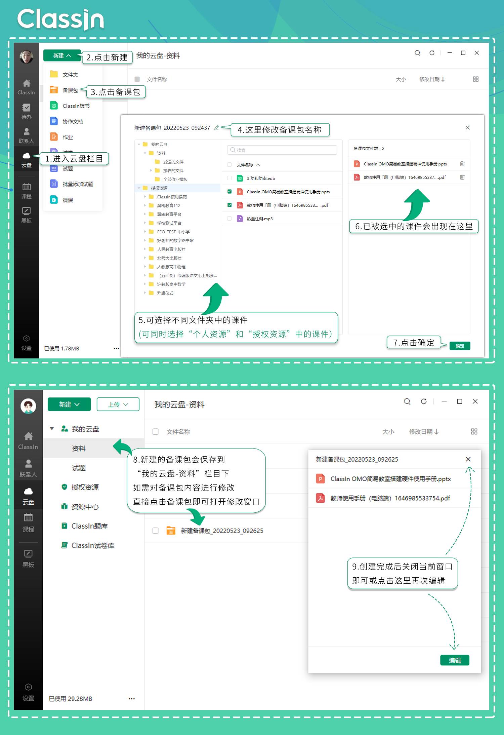Image resolution: width=504 pixels, height=735 pixels.
Task: Open the 待办 to-do icon in sidebar
Action: [26, 111]
